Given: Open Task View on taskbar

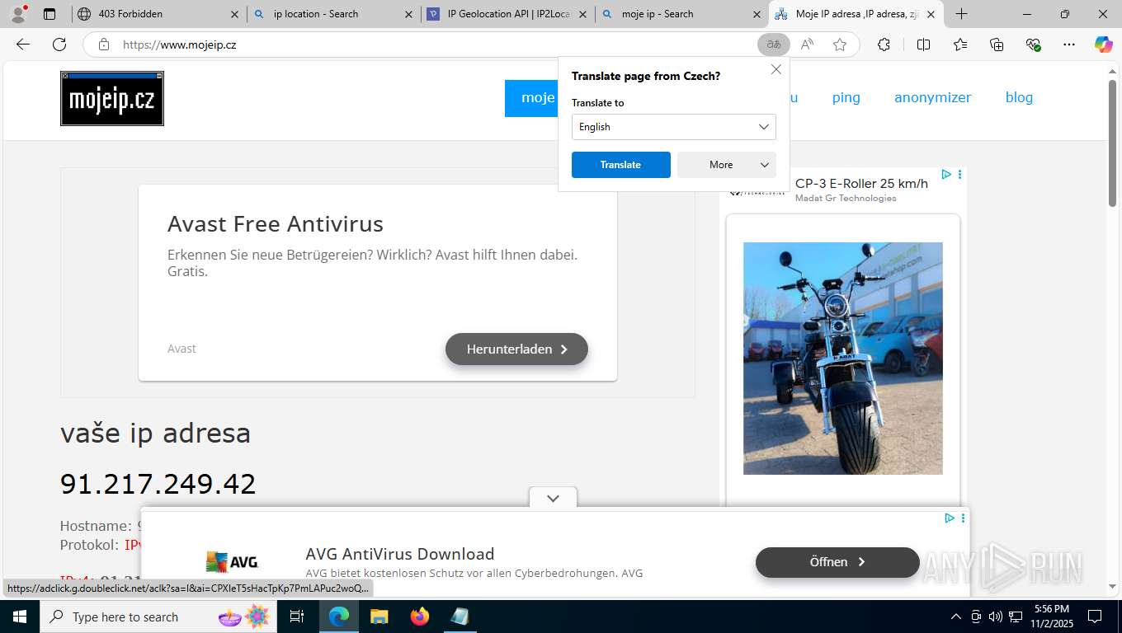Looking at the screenshot, I should point(297,617).
